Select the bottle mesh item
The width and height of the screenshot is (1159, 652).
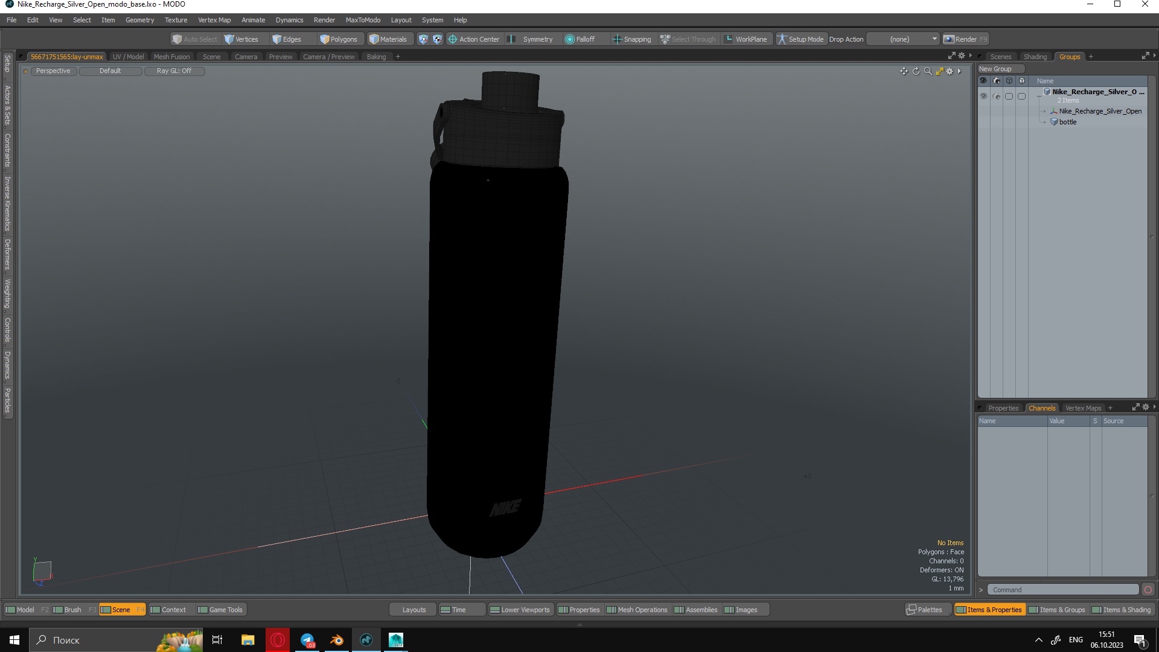pos(1067,122)
